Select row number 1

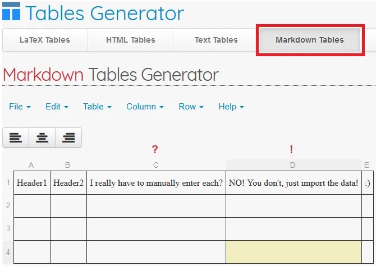click(8, 182)
